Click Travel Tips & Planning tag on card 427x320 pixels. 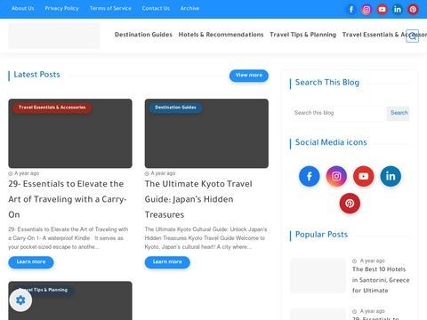pyautogui.click(x=44, y=290)
